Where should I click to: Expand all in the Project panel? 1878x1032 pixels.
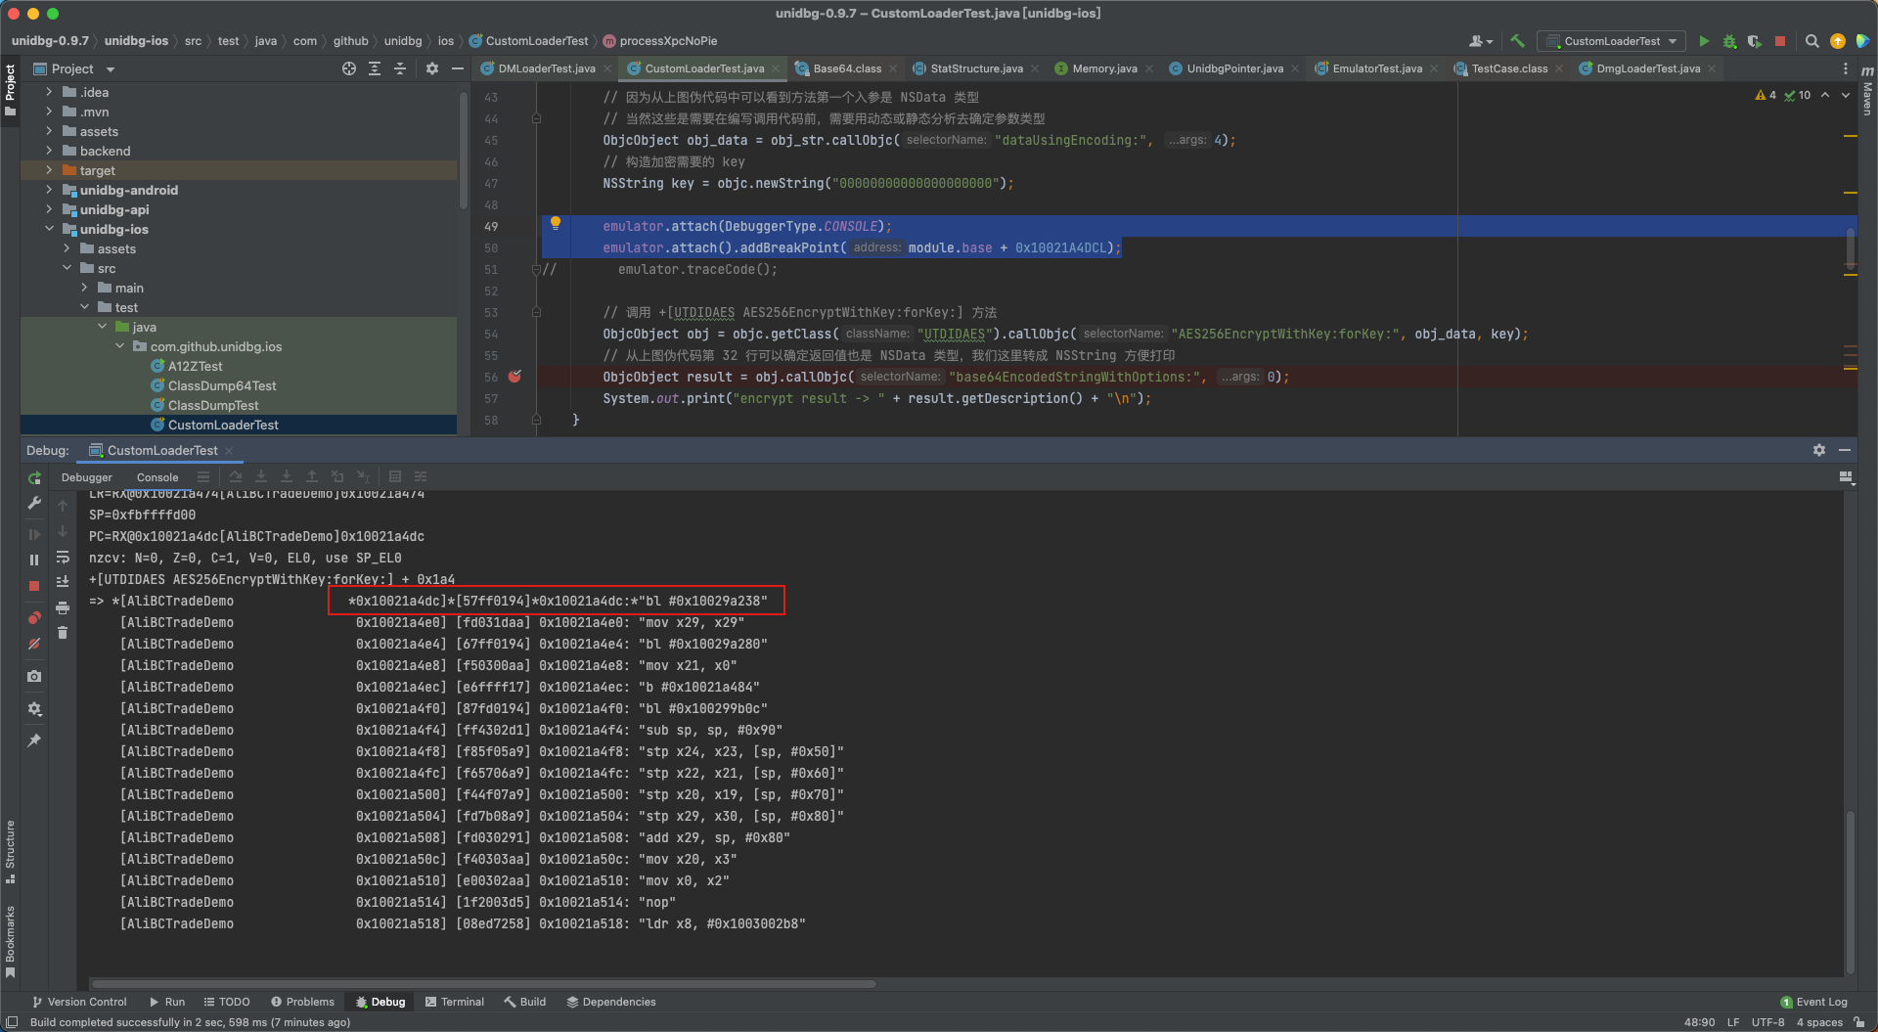click(x=375, y=68)
